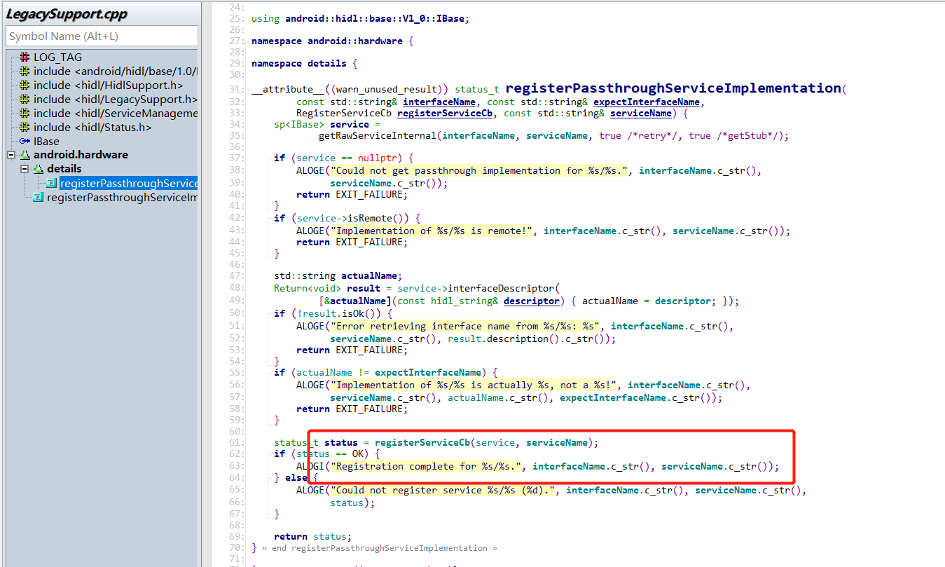Click the IBase using-declaration icon

point(25,141)
